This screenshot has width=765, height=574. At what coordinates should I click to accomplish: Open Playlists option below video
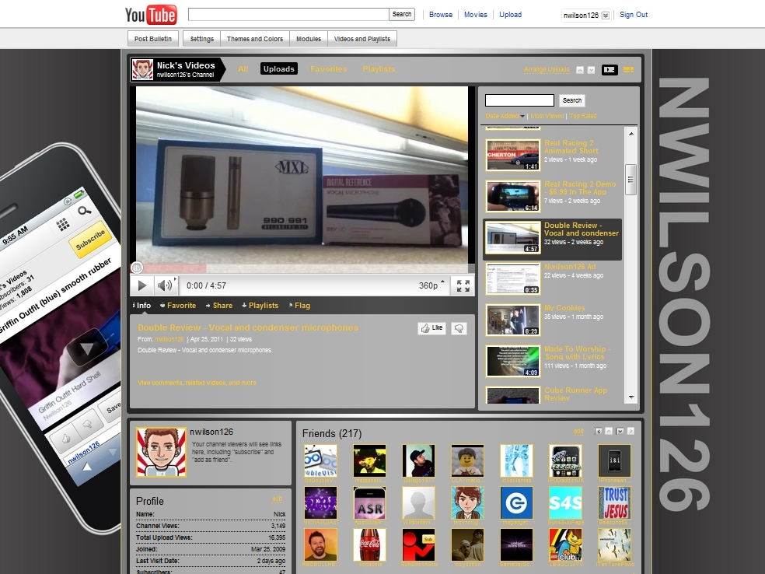260,306
